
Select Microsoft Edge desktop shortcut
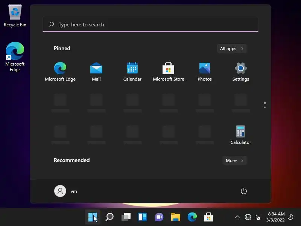(x=15, y=57)
